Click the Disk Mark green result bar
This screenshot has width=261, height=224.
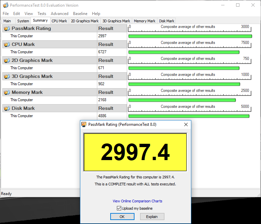coord(189,116)
